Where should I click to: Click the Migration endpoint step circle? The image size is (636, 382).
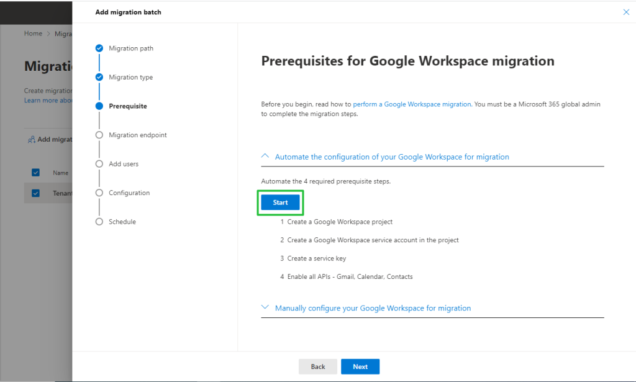(98, 135)
